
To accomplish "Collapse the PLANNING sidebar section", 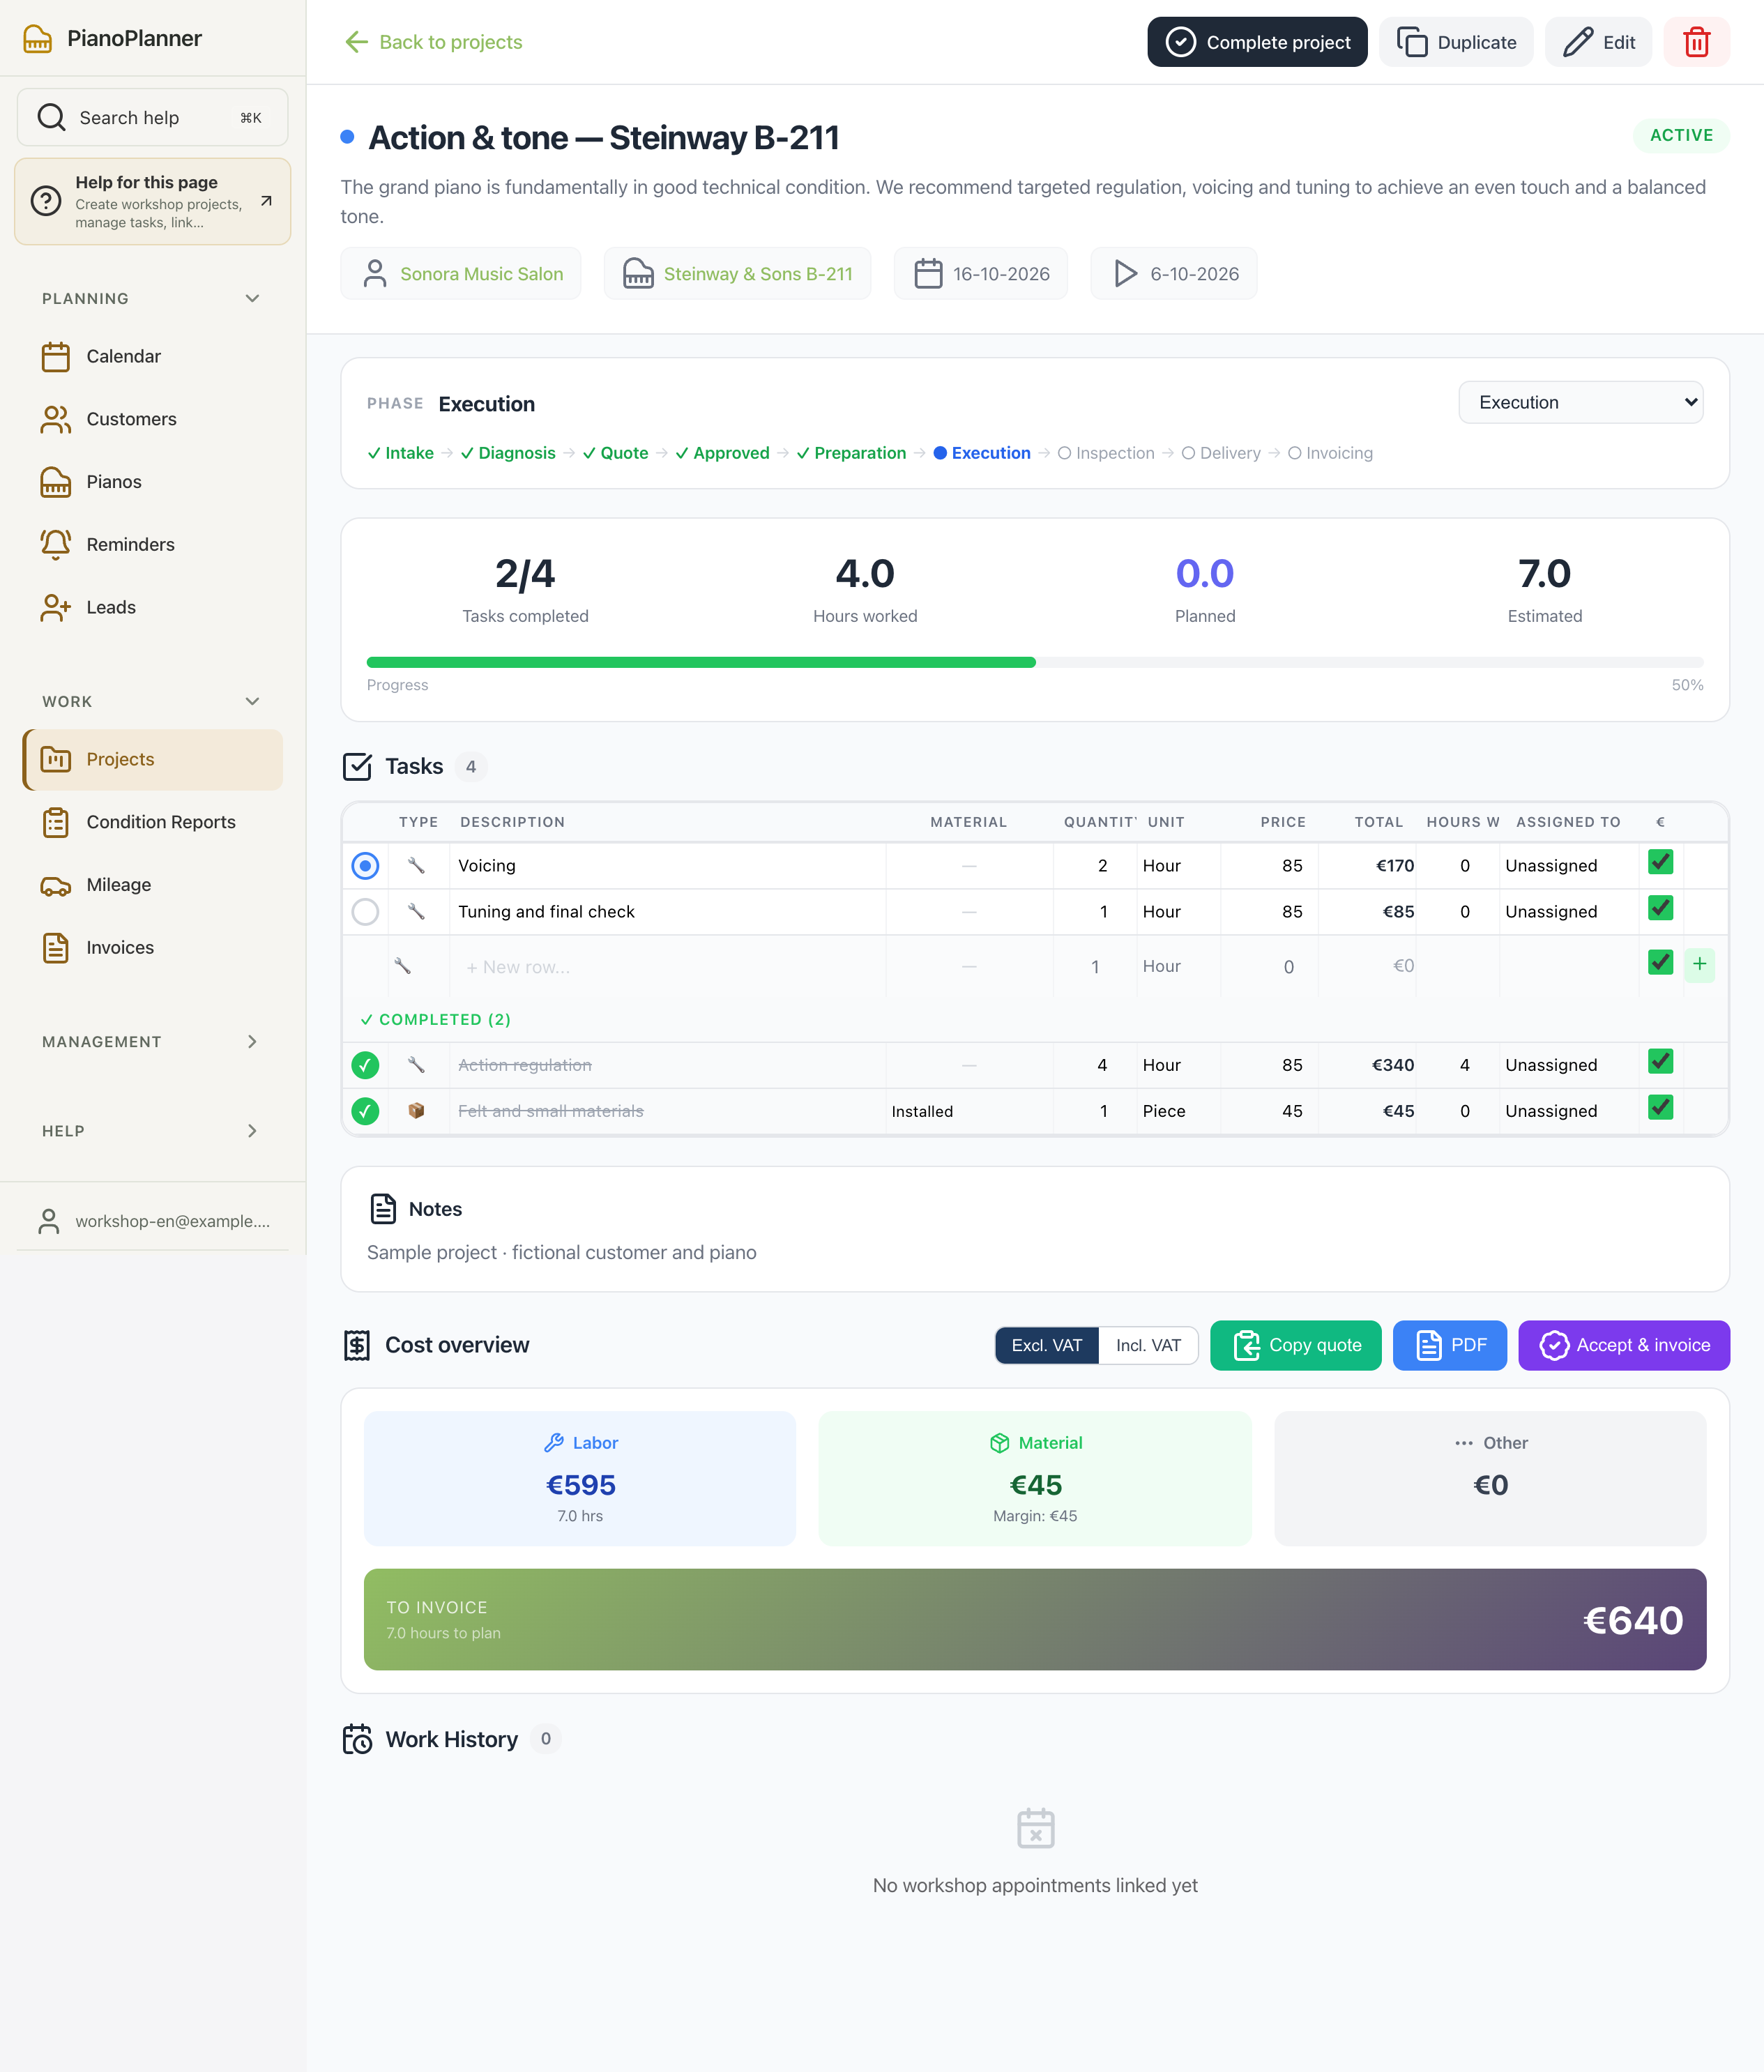I will click(152, 299).
